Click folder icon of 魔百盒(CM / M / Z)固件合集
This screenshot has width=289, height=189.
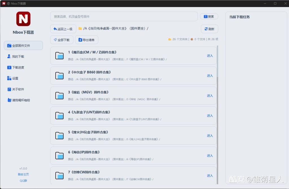pos(59,56)
